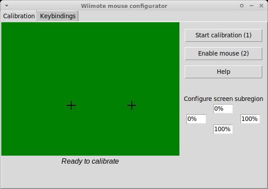The height and width of the screenshot is (189, 268).
Task: Click the maximize circle icon in titlebar
Action: point(242,6)
